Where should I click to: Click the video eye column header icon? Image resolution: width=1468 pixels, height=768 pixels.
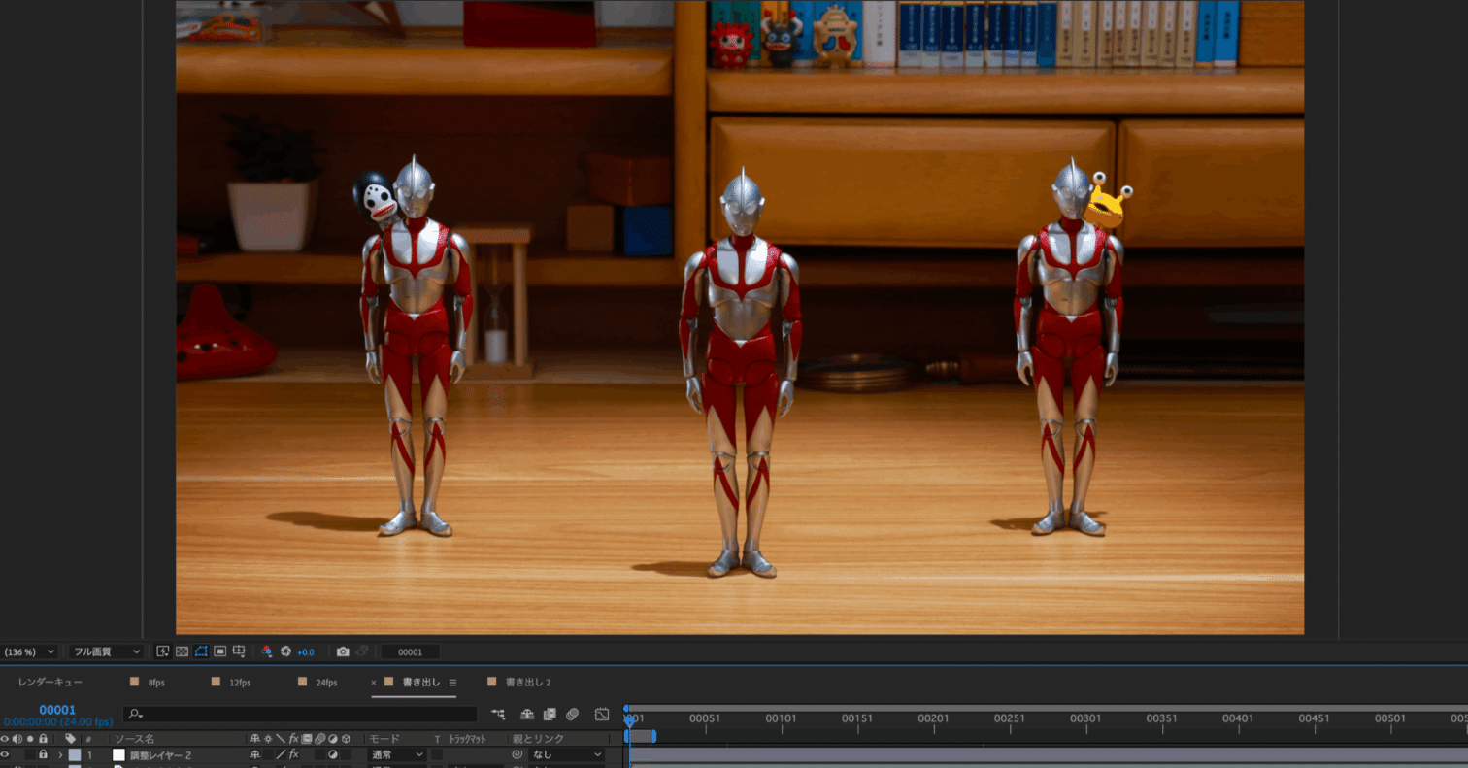click(5, 739)
